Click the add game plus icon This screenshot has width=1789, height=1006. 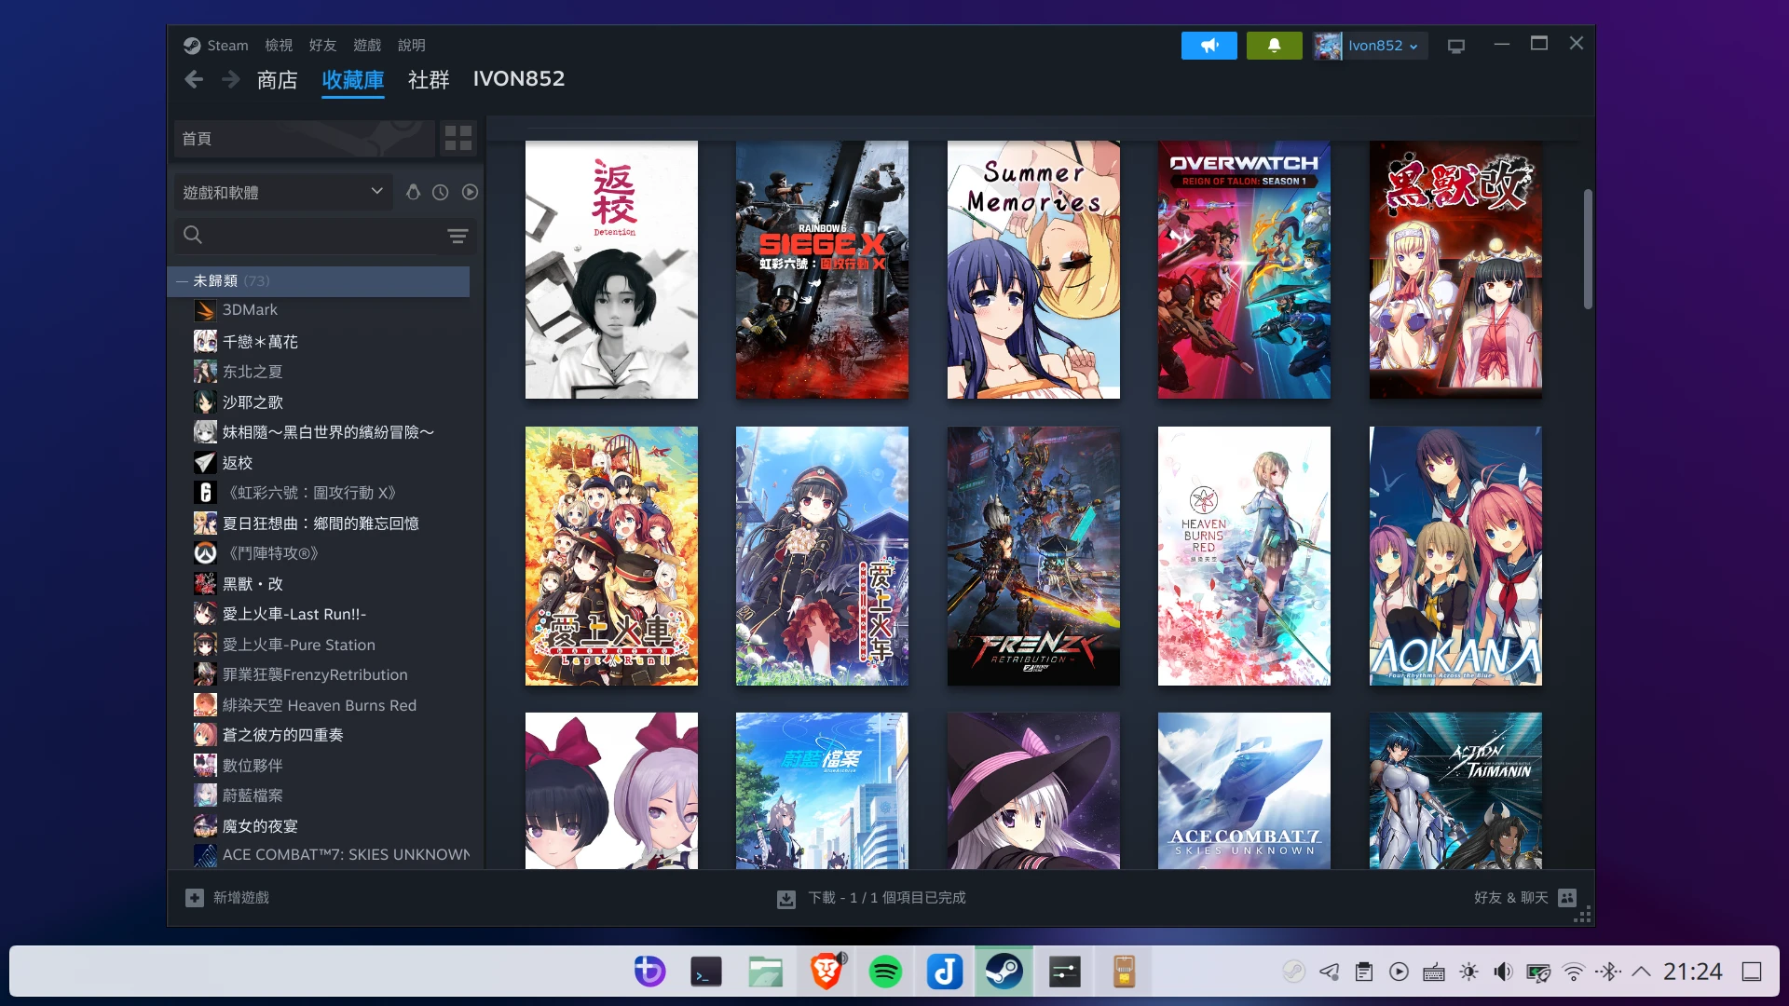point(194,898)
